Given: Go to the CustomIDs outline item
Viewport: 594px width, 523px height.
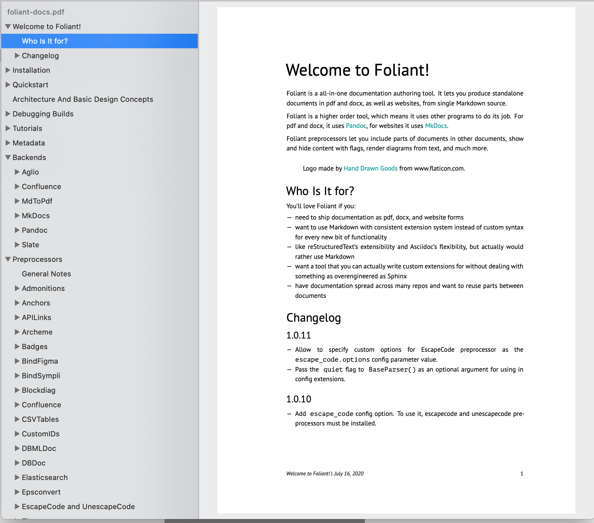Looking at the screenshot, I should (41, 434).
